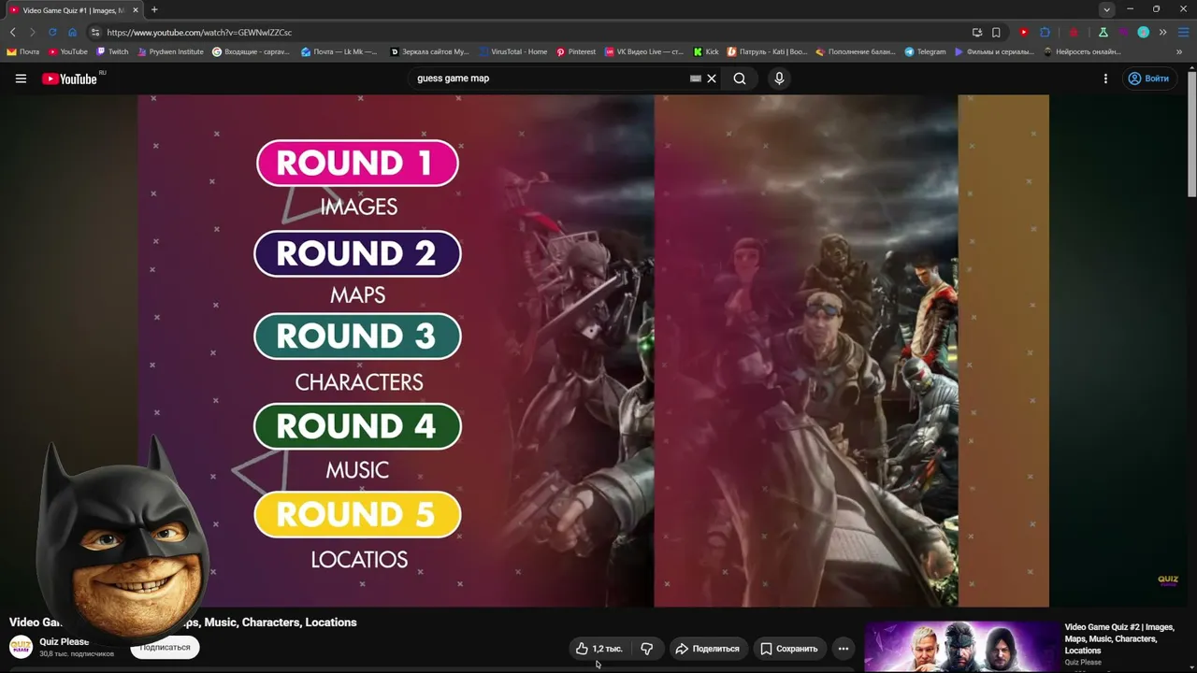Submit search with the magnifier icon

click(740, 79)
